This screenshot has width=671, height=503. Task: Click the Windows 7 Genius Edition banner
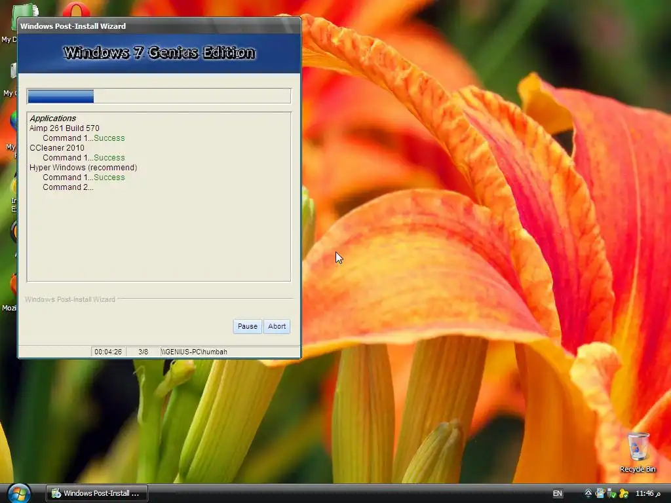point(159,53)
